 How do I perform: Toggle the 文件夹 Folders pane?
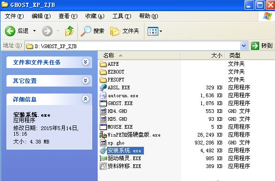(x=125, y=31)
